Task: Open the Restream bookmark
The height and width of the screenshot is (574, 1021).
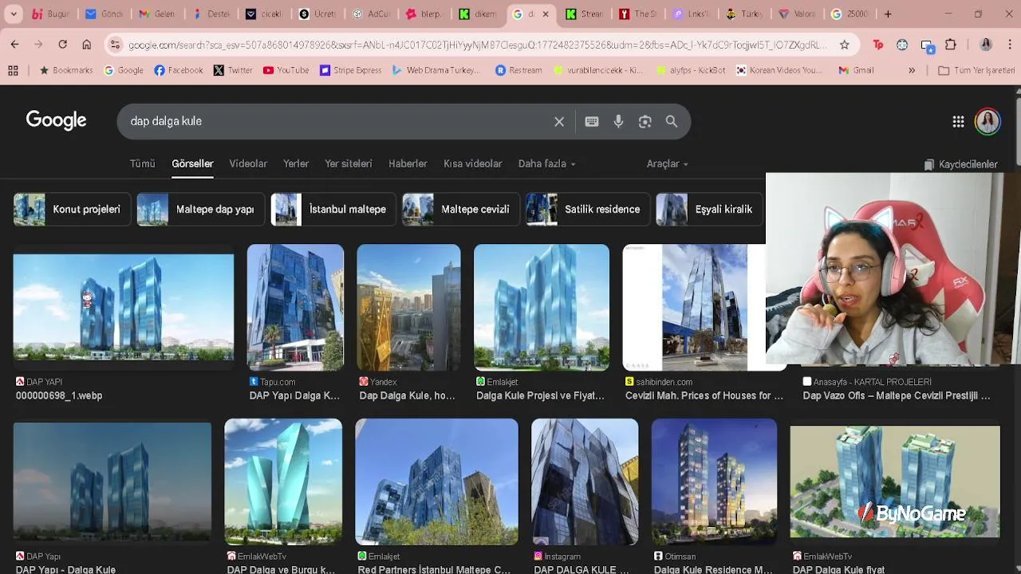Action: [518, 70]
